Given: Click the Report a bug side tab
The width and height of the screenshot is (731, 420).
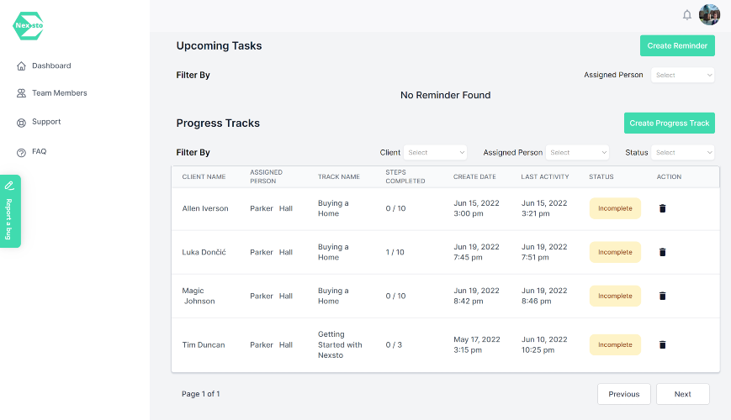Looking at the screenshot, I should (x=9, y=212).
